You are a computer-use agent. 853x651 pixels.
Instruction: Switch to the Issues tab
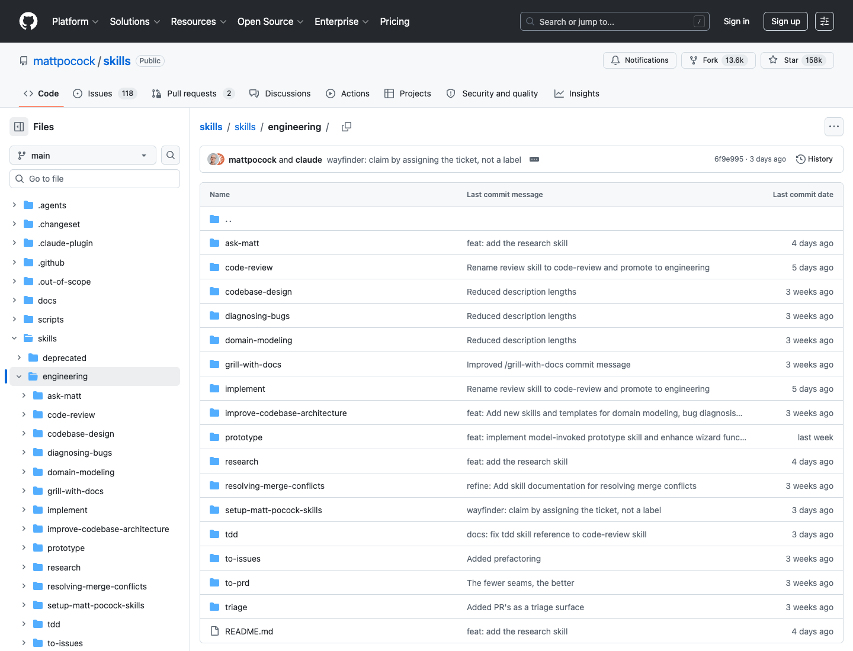(x=105, y=94)
